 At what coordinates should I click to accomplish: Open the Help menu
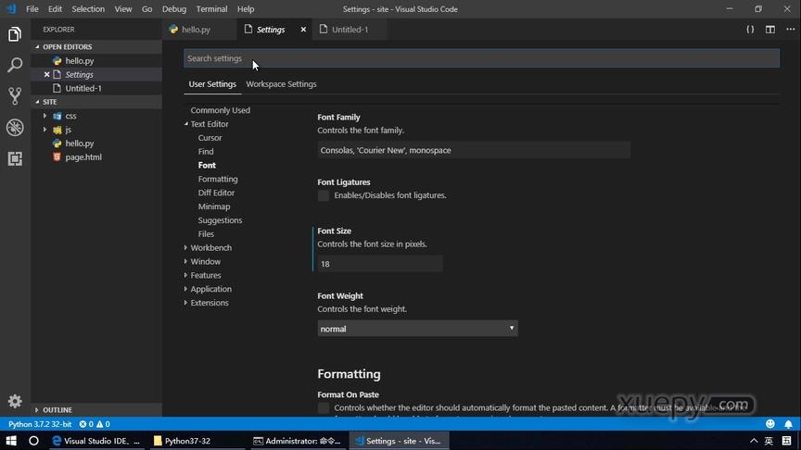(245, 9)
